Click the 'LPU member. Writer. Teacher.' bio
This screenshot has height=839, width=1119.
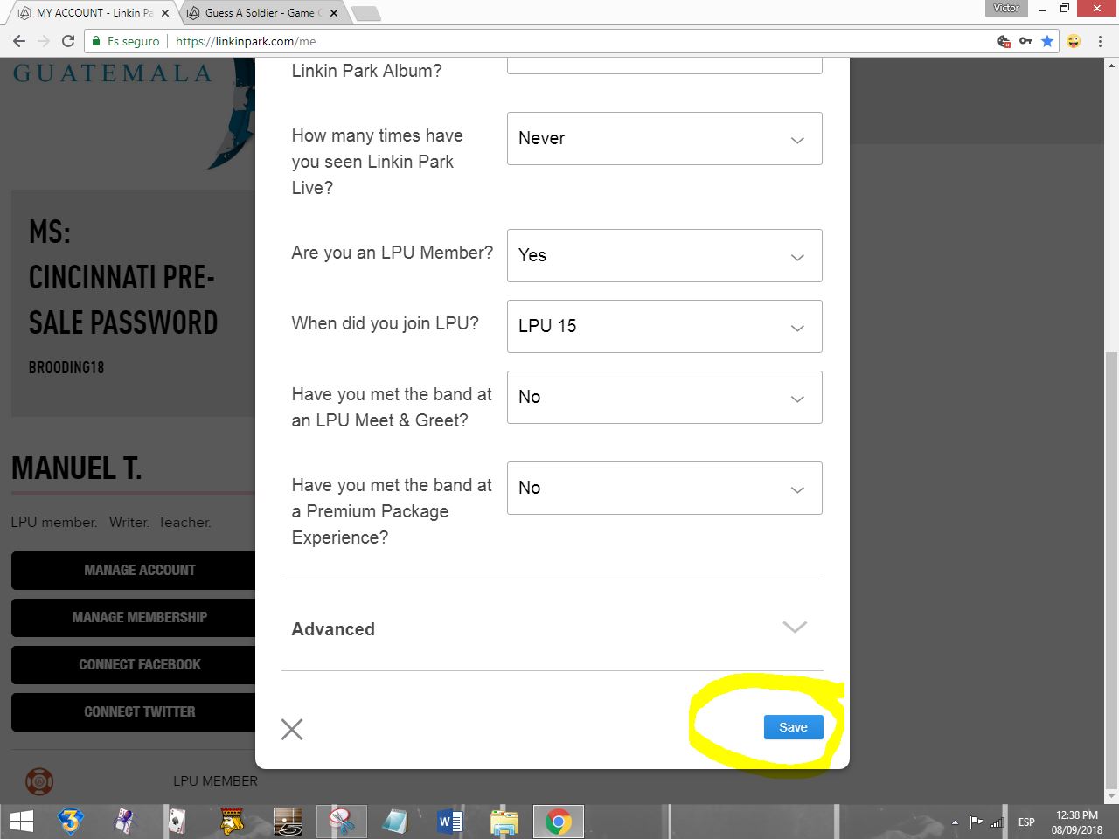click(x=111, y=522)
